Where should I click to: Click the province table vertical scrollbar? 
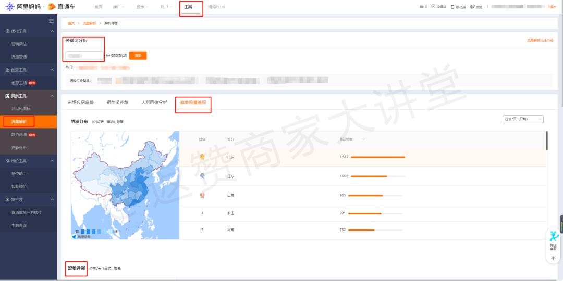click(547, 140)
